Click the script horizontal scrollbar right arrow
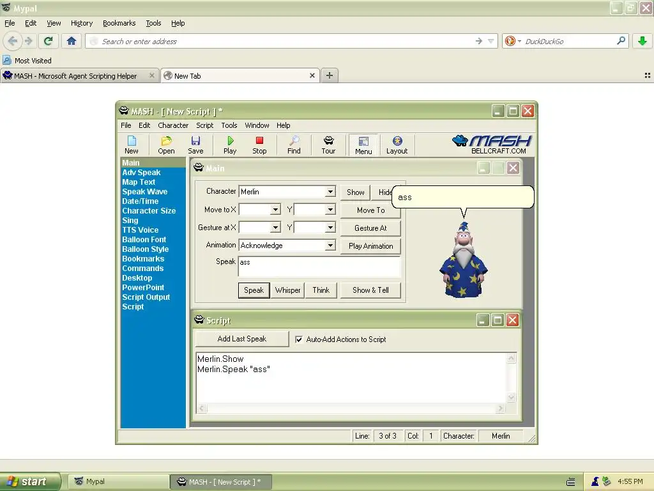654x491 pixels. click(x=501, y=409)
